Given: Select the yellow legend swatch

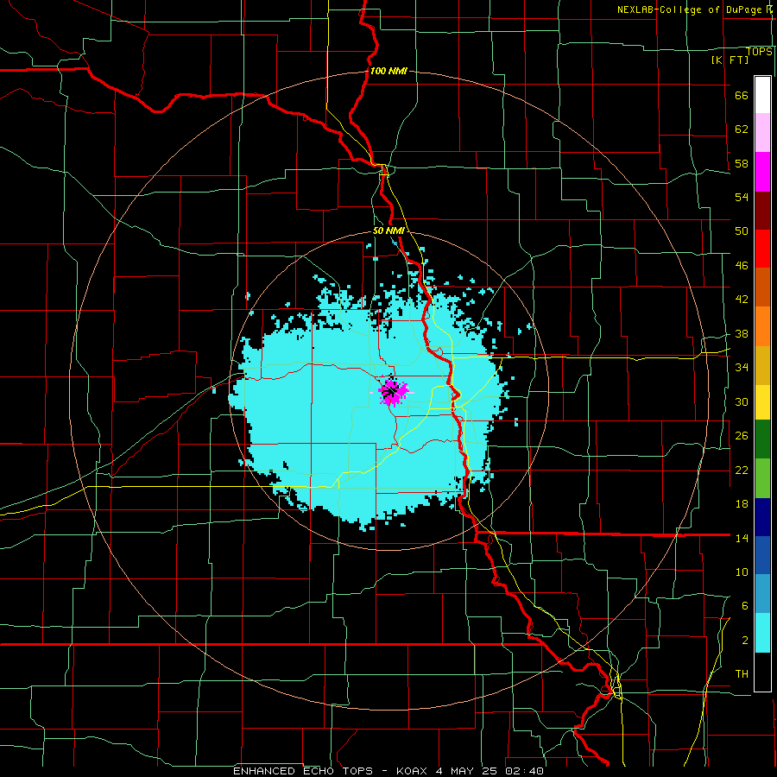Looking at the screenshot, I should coord(762,402).
